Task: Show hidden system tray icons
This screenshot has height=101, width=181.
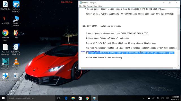Action: [144, 98]
